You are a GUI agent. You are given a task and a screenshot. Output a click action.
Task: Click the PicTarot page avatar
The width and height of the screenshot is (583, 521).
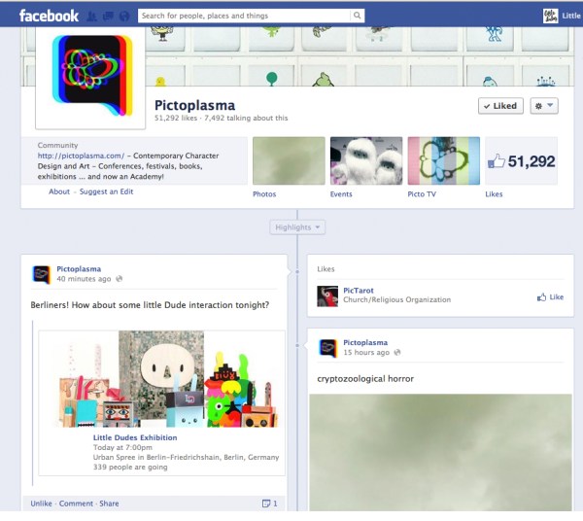pyautogui.click(x=327, y=295)
